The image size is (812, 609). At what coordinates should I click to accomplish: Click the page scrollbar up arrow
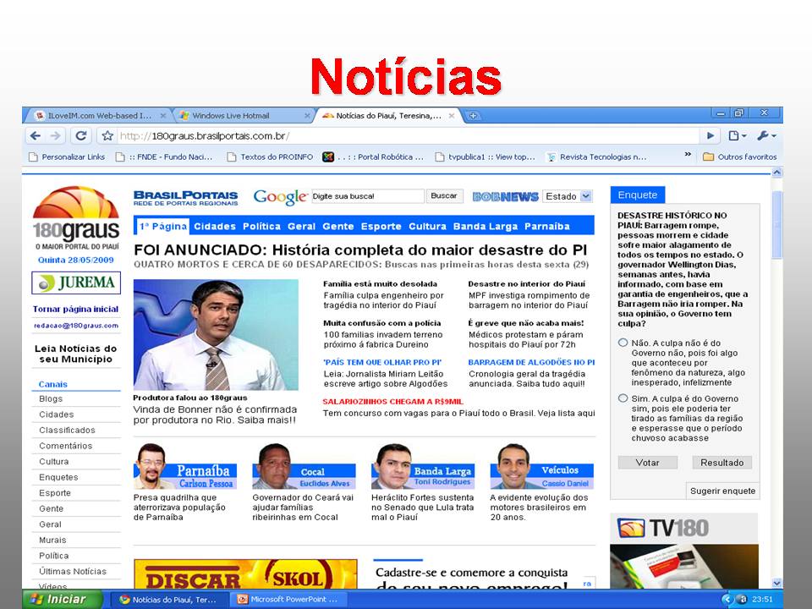(776, 173)
